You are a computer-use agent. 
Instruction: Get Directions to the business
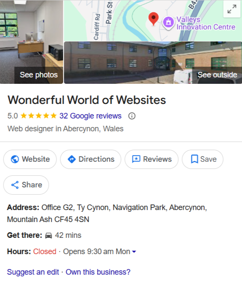(x=91, y=159)
